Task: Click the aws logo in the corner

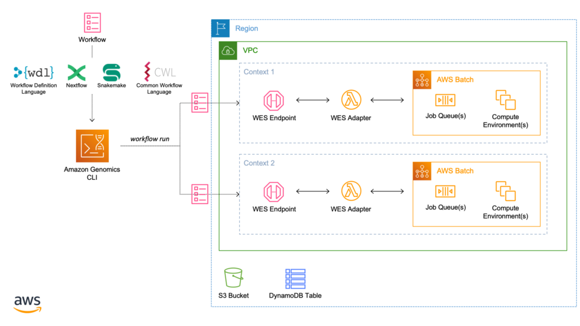Action: tap(28, 304)
